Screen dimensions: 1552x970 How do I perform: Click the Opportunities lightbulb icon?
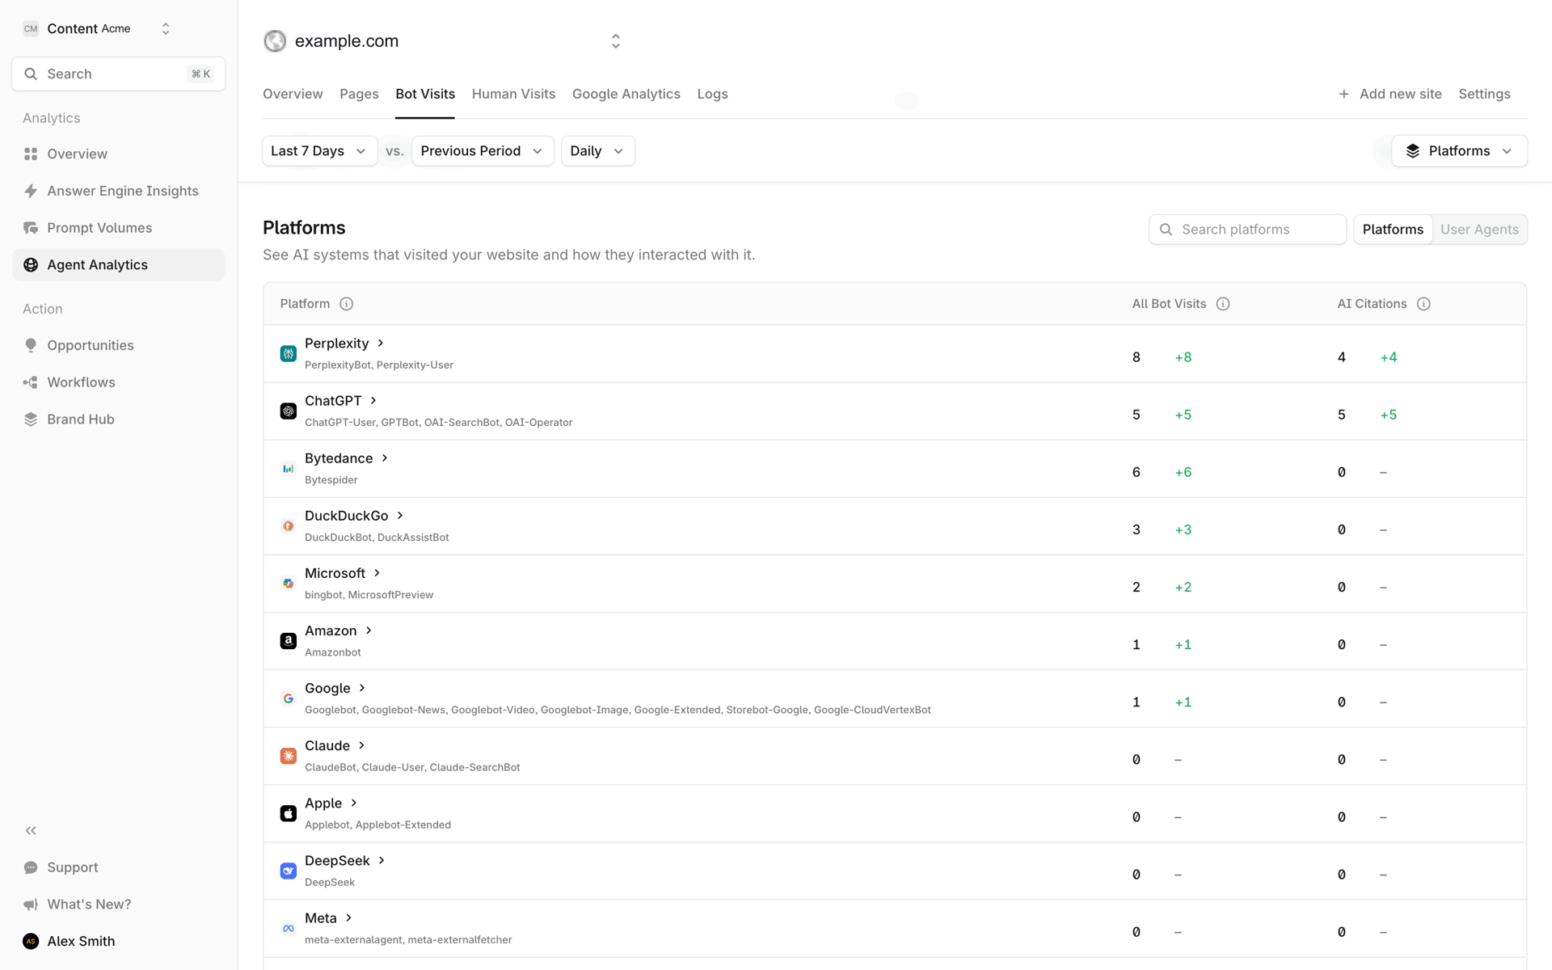(x=31, y=345)
